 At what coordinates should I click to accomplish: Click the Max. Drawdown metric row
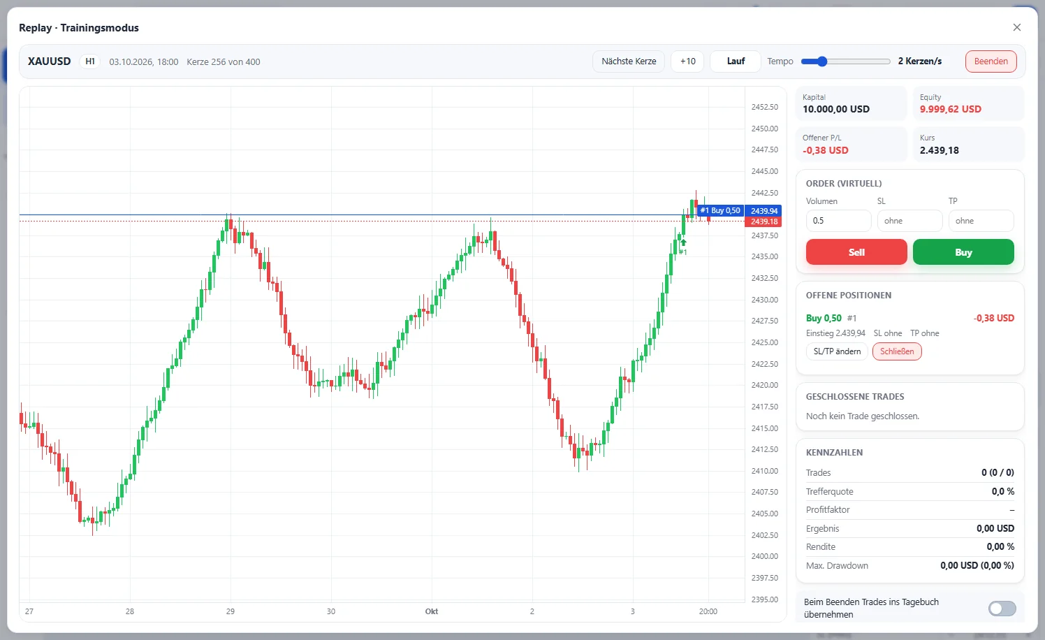[x=910, y=565]
